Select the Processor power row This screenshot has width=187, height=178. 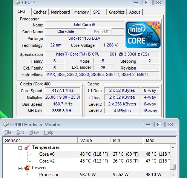click(x=104, y=175)
